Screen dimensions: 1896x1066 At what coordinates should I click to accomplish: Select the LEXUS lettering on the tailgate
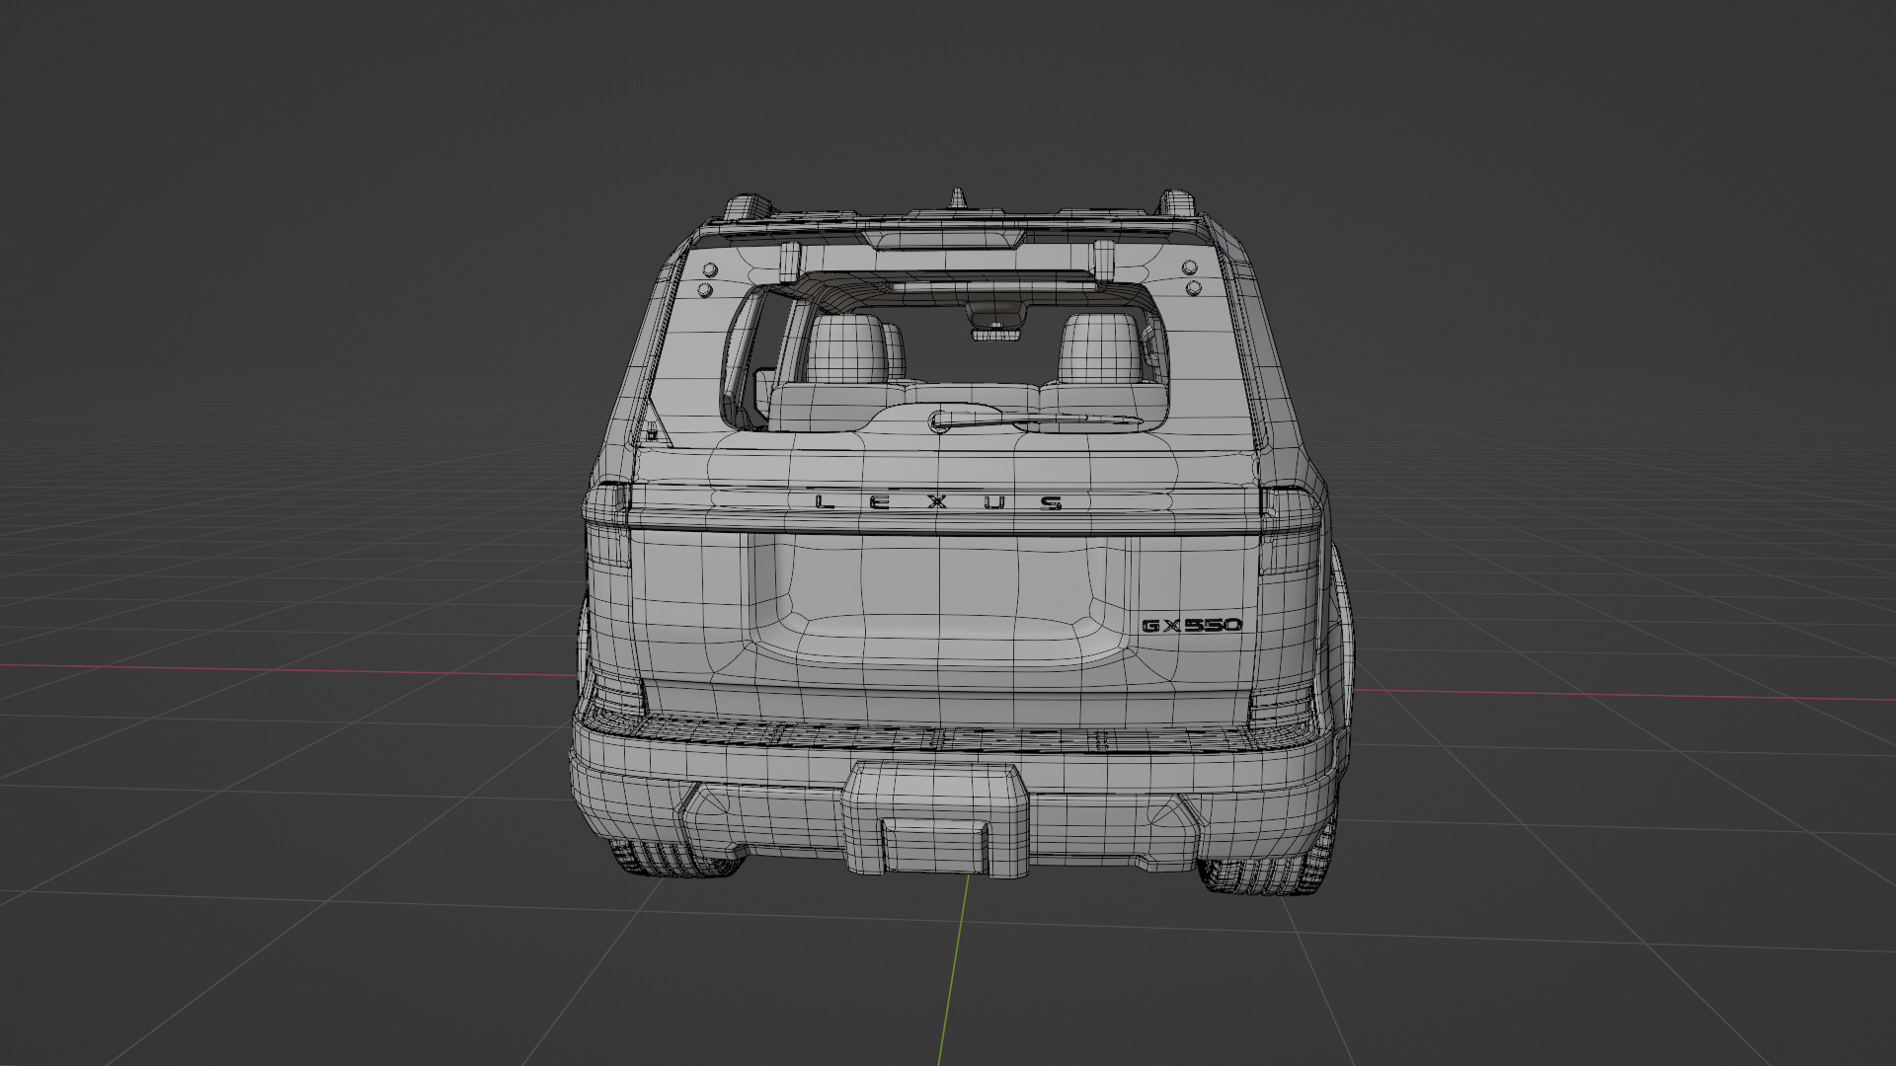pyautogui.click(x=939, y=502)
